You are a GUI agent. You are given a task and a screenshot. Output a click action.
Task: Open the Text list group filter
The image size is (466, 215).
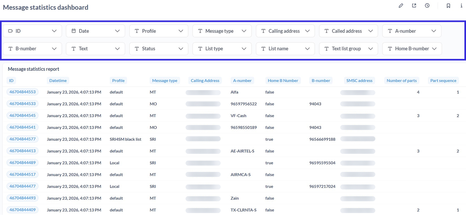pos(348,49)
